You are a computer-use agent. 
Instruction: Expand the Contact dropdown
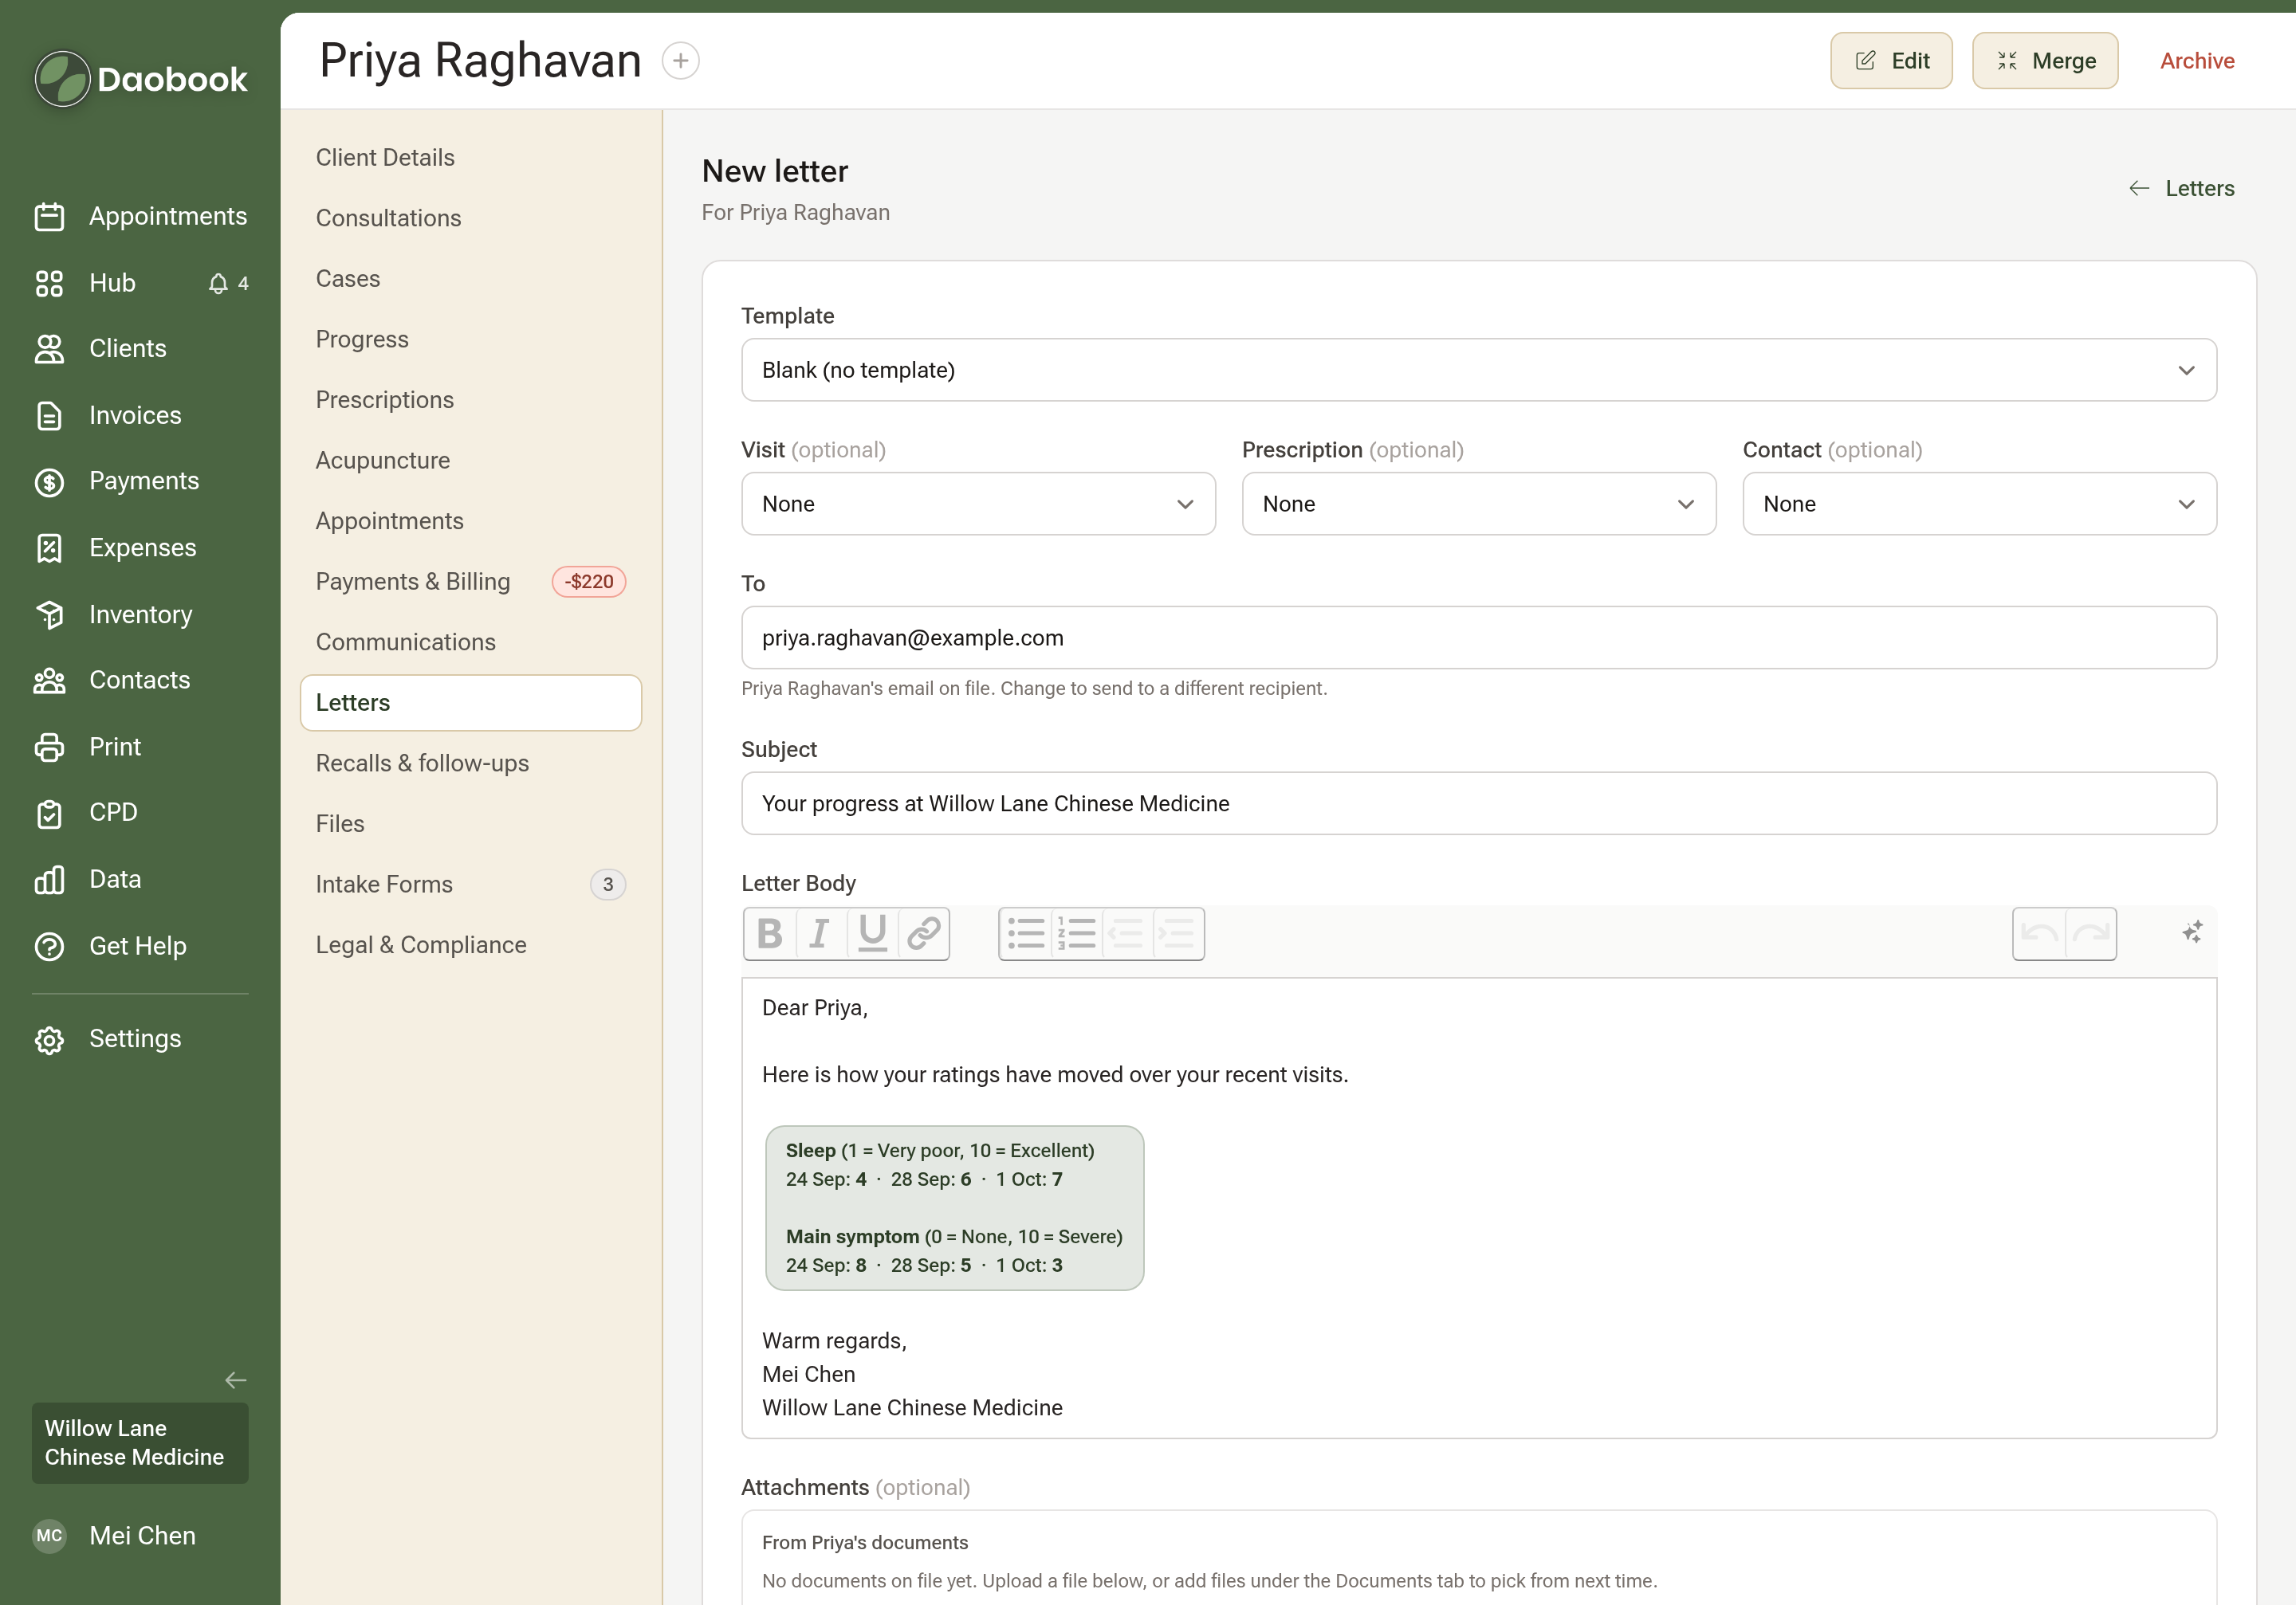point(1979,504)
